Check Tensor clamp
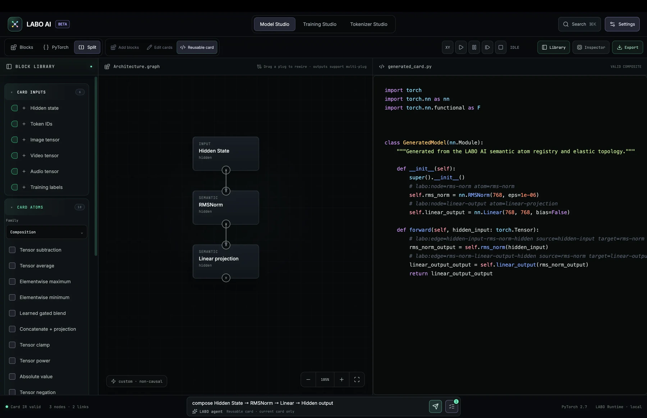Screen dimensions: 647x418 [x=12, y=345]
